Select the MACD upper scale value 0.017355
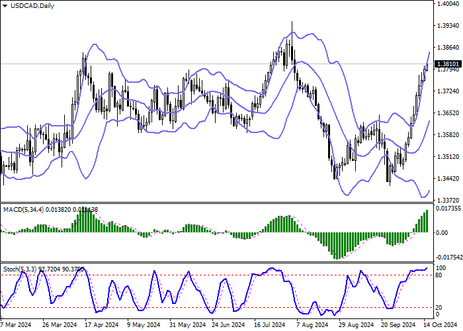The image size is (463, 331). (448, 209)
